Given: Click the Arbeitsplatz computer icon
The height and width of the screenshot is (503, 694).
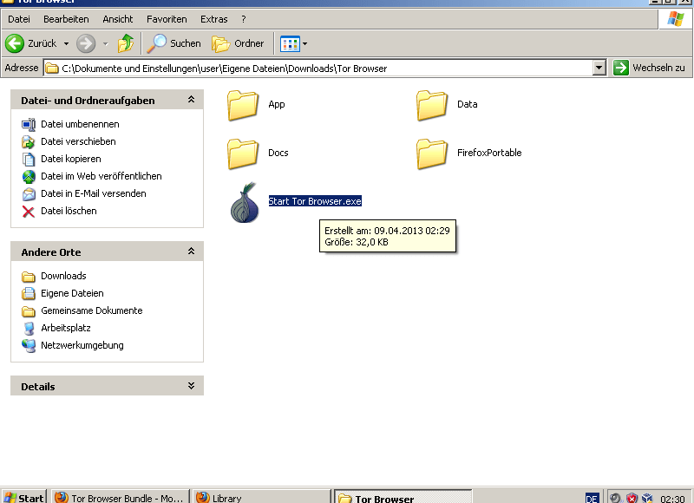Looking at the screenshot, I should click(29, 329).
